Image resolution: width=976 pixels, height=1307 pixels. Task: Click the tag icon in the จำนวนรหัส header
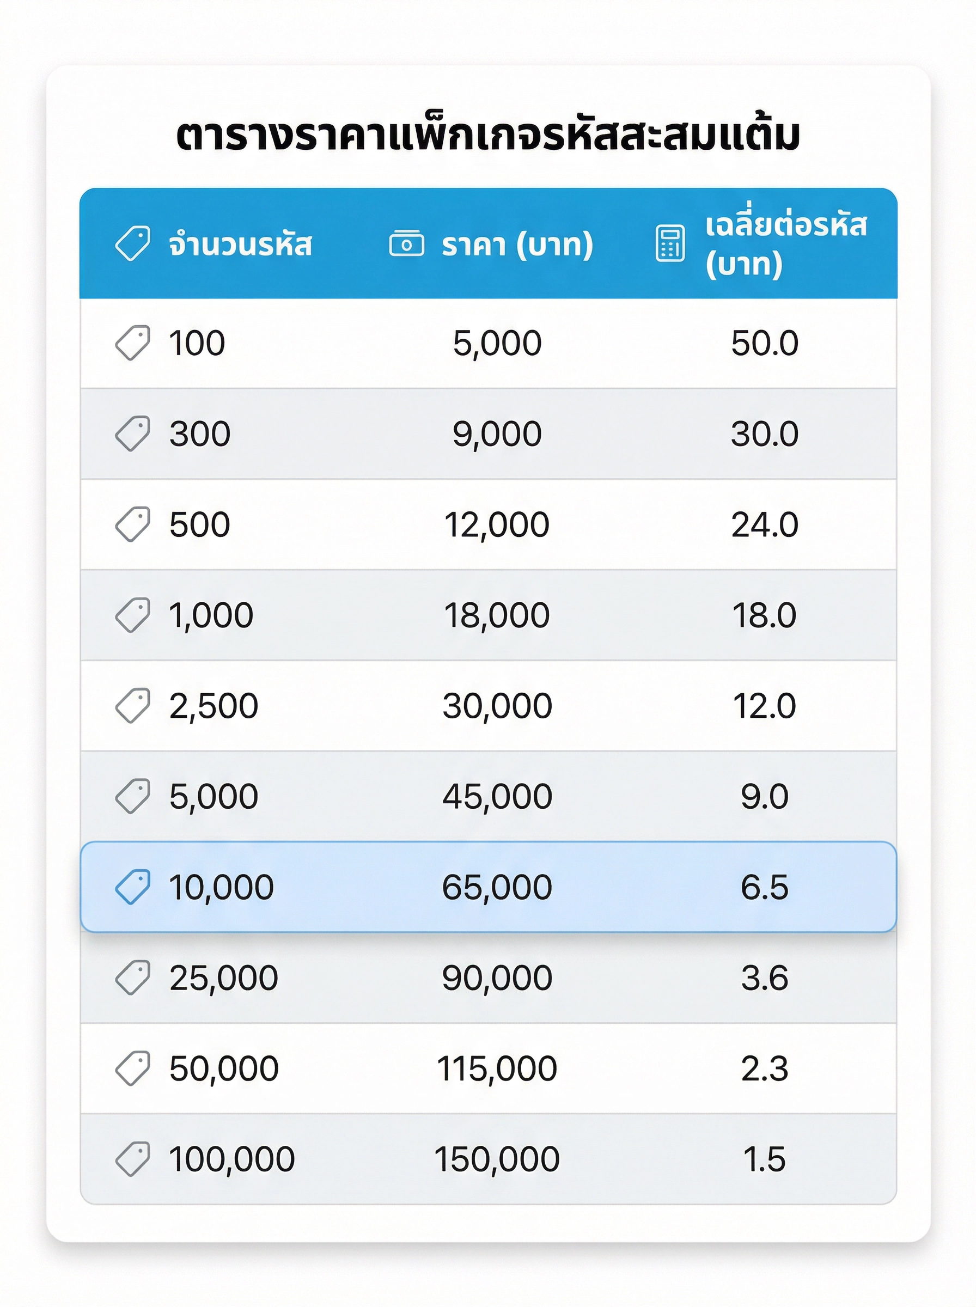click(x=132, y=243)
